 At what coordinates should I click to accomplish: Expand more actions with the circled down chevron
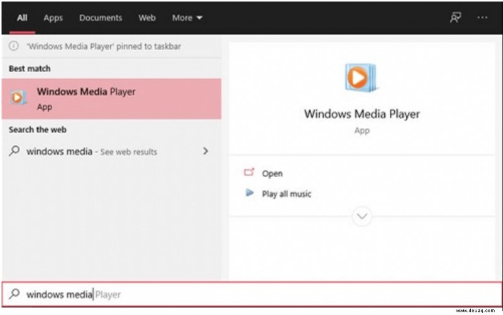tap(362, 216)
